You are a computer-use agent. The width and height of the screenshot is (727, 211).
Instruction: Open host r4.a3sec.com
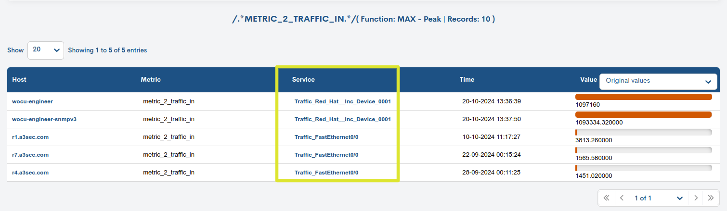coord(30,173)
